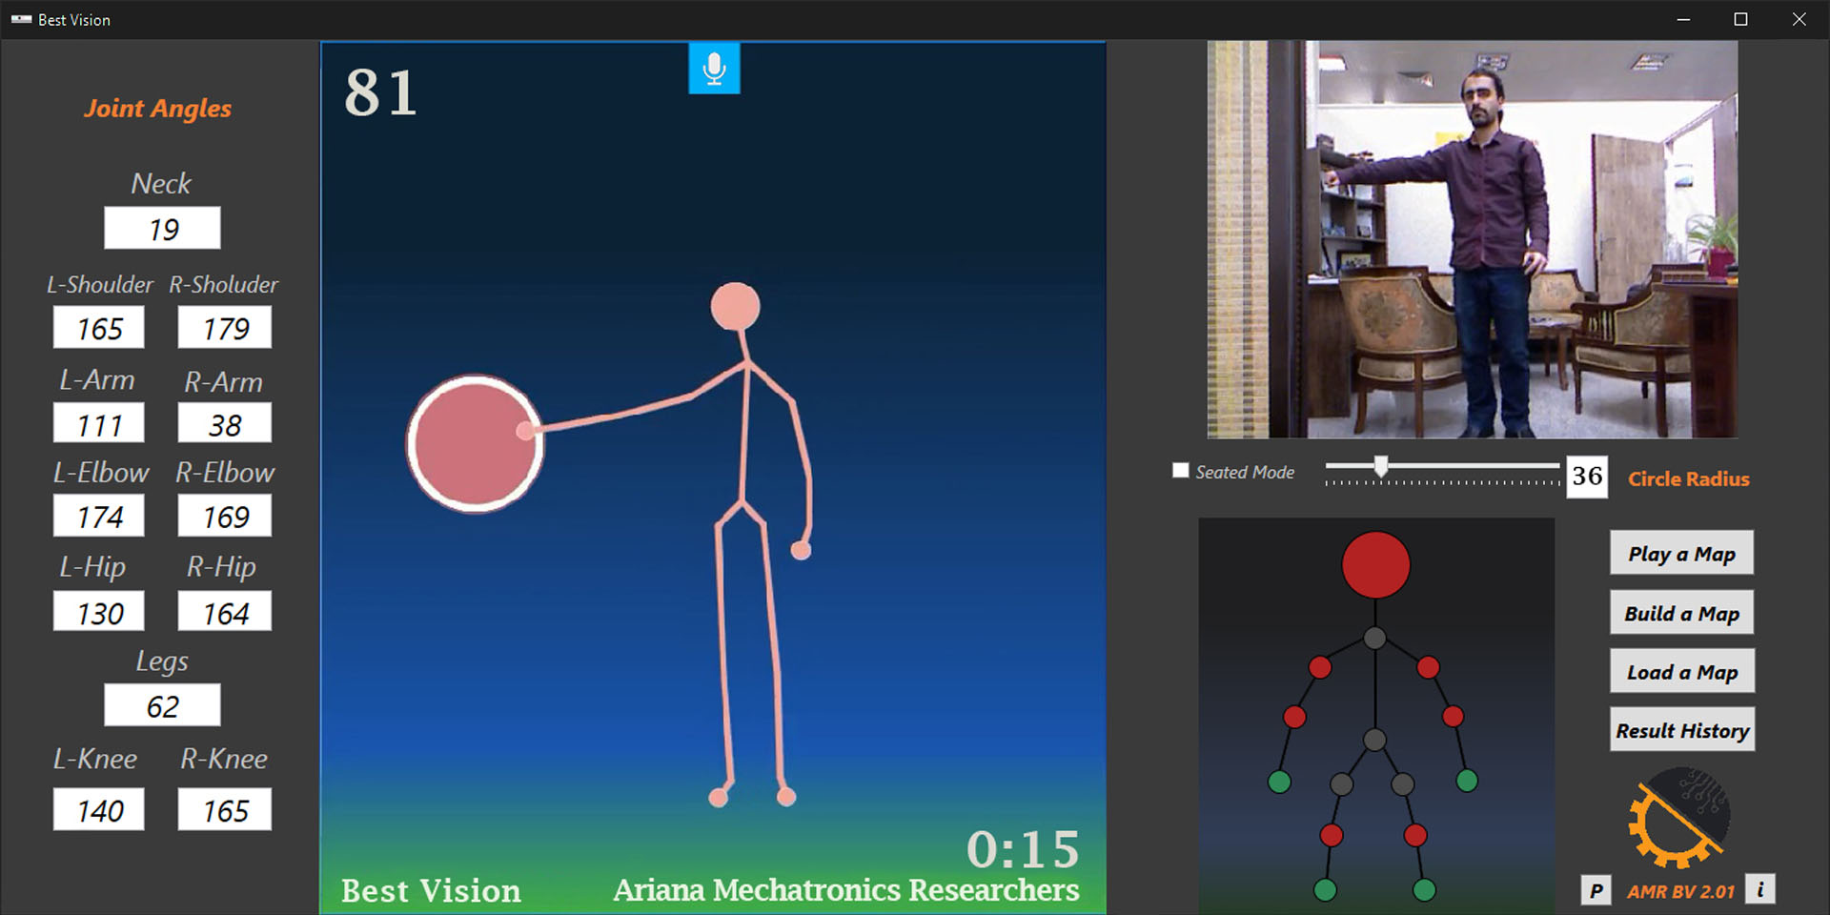The image size is (1830, 915).
Task: Open the info 'i' button
Action: 1759,889
